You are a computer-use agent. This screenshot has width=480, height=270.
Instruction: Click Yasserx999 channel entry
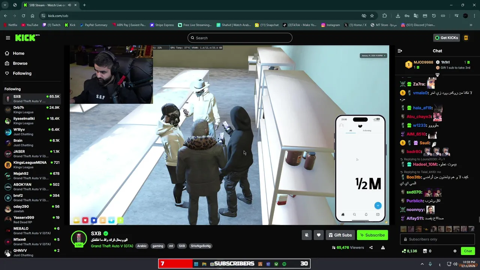[x=32, y=220]
